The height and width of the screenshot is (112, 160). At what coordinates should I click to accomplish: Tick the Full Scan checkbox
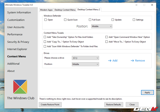90,20
